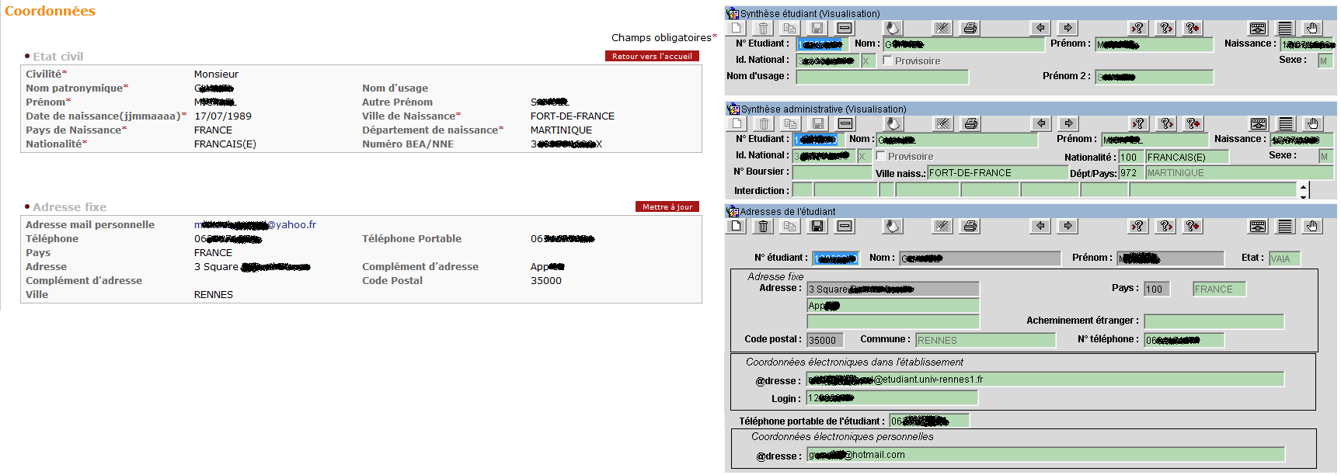
Task: Click save floppy icon in Adresses de l'étudiant
Action: click(x=817, y=226)
